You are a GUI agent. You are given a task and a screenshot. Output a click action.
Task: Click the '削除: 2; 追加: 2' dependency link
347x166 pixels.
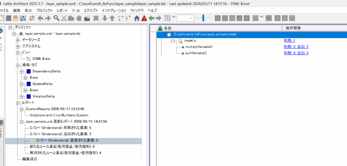pyautogui.click(x=296, y=47)
